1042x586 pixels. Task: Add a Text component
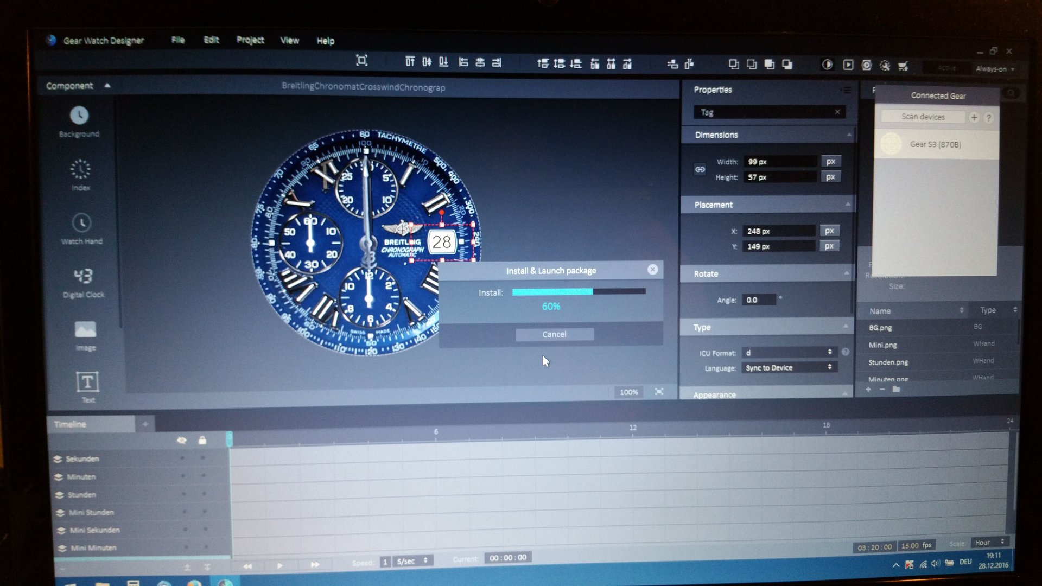point(87,386)
